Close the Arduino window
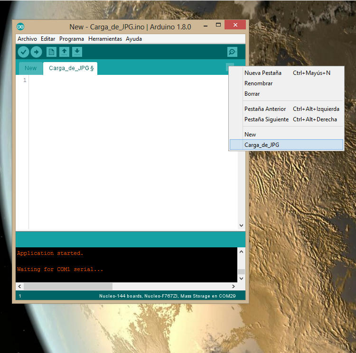The image size is (356, 353). (235, 25)
